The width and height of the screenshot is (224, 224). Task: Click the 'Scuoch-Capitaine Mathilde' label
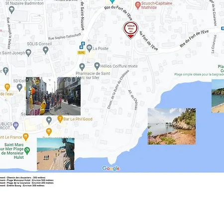tap(157, 5)
